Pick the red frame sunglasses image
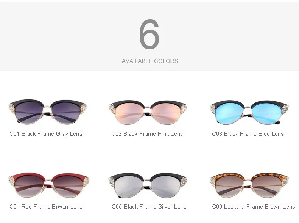The height and width of the screenshot is (223, 299). pos(49,185)
